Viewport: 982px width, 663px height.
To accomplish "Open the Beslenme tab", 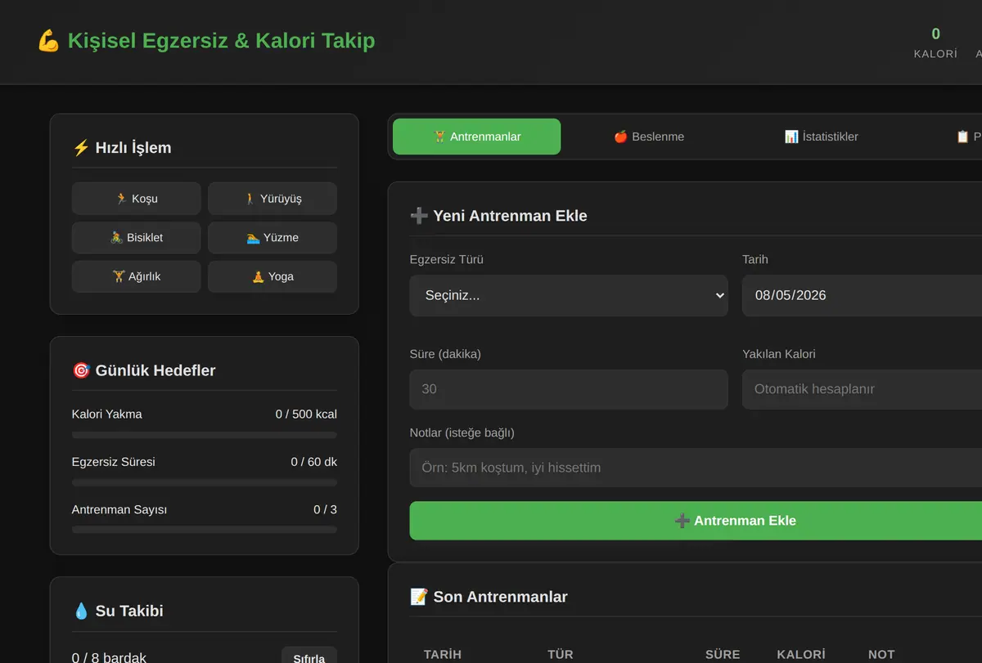I will pyautogui.click(x=649, y=137).
